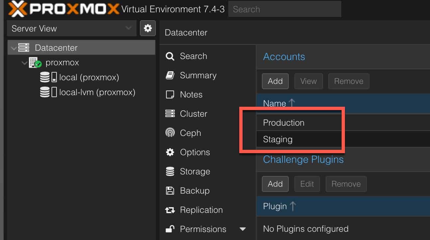Click the Datacenter breadcrumb title
Screen dimensions: 430x240
pos(186,32)
